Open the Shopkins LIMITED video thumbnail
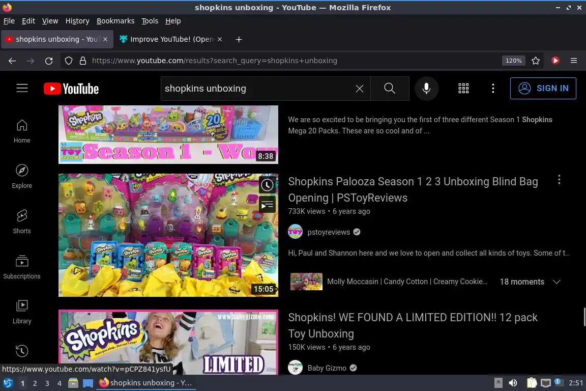This screenshot has height=391, width=586. [x=168, y=342]
